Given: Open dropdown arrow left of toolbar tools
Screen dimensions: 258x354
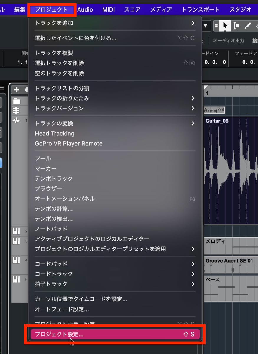Looking at the screenshot, I should 206,26.
